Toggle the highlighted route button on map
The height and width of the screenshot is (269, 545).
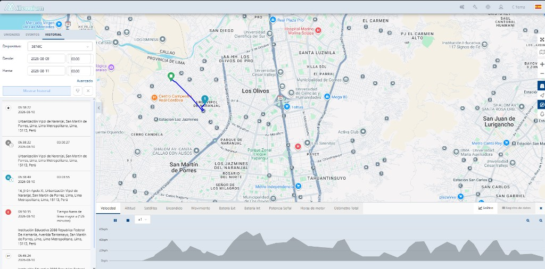pyautogui.click(x=541, y=105)
